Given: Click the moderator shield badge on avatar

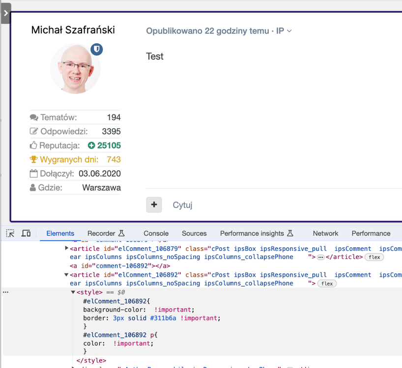Looking at the screenshot, I should click(97, 49).
